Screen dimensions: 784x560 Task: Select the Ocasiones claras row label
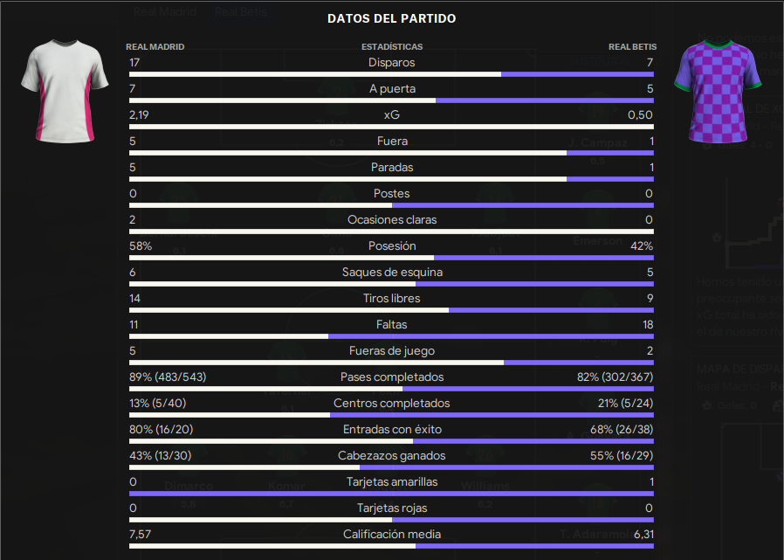391,219
